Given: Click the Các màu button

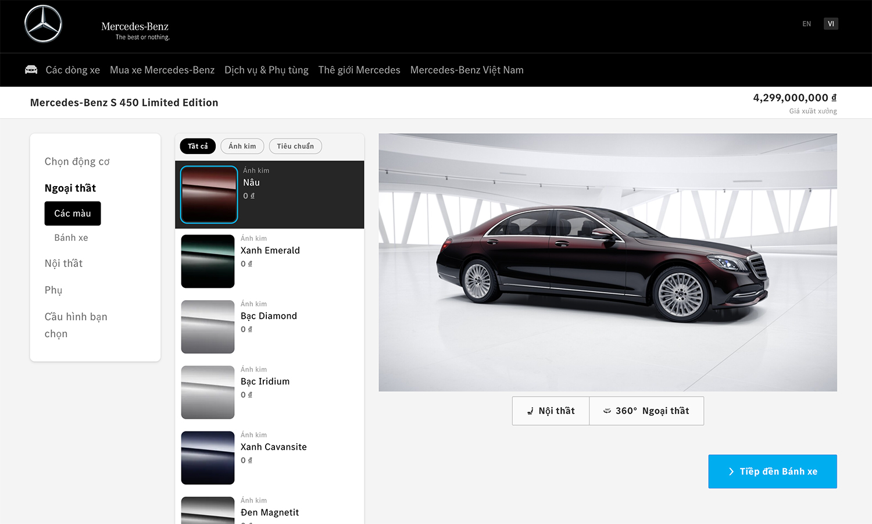Looking at the screenshot, I should [73, 213].
